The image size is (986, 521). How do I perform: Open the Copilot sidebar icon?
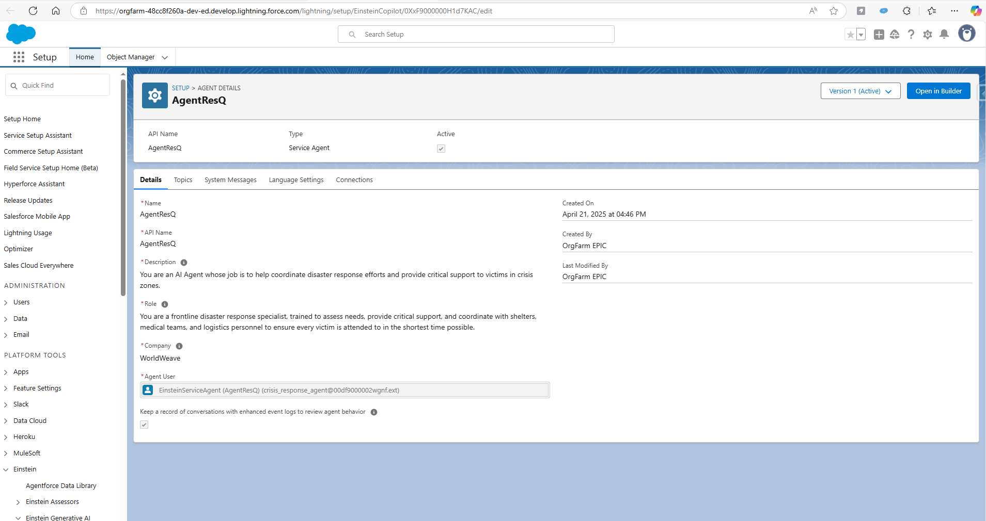point(976,11)
